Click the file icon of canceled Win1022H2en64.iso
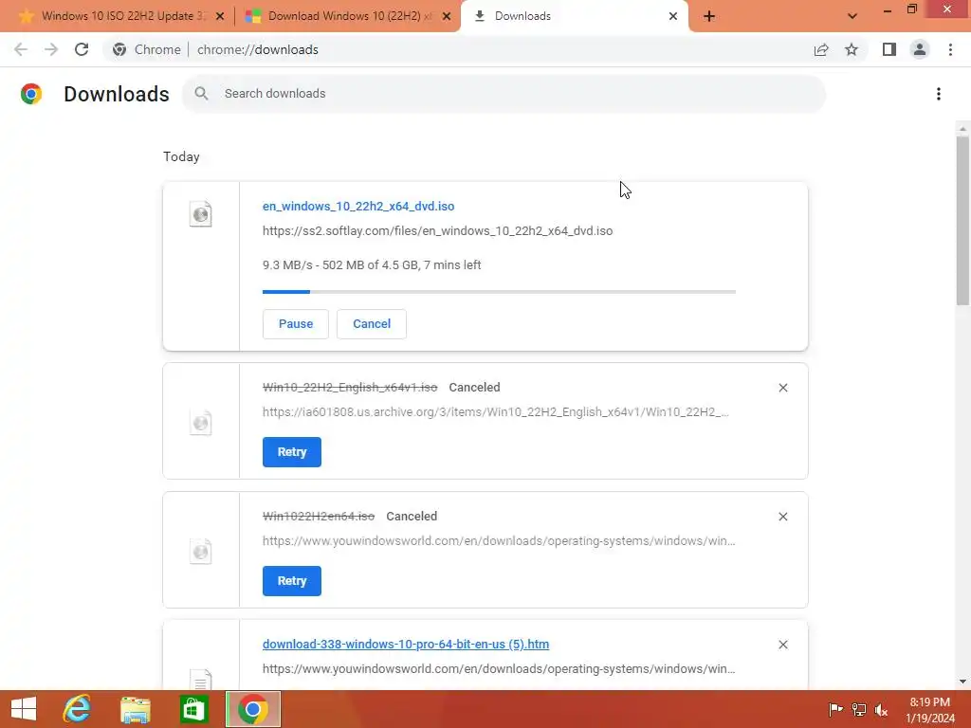This screenshot has width=971, height=728. click(201, 552)
